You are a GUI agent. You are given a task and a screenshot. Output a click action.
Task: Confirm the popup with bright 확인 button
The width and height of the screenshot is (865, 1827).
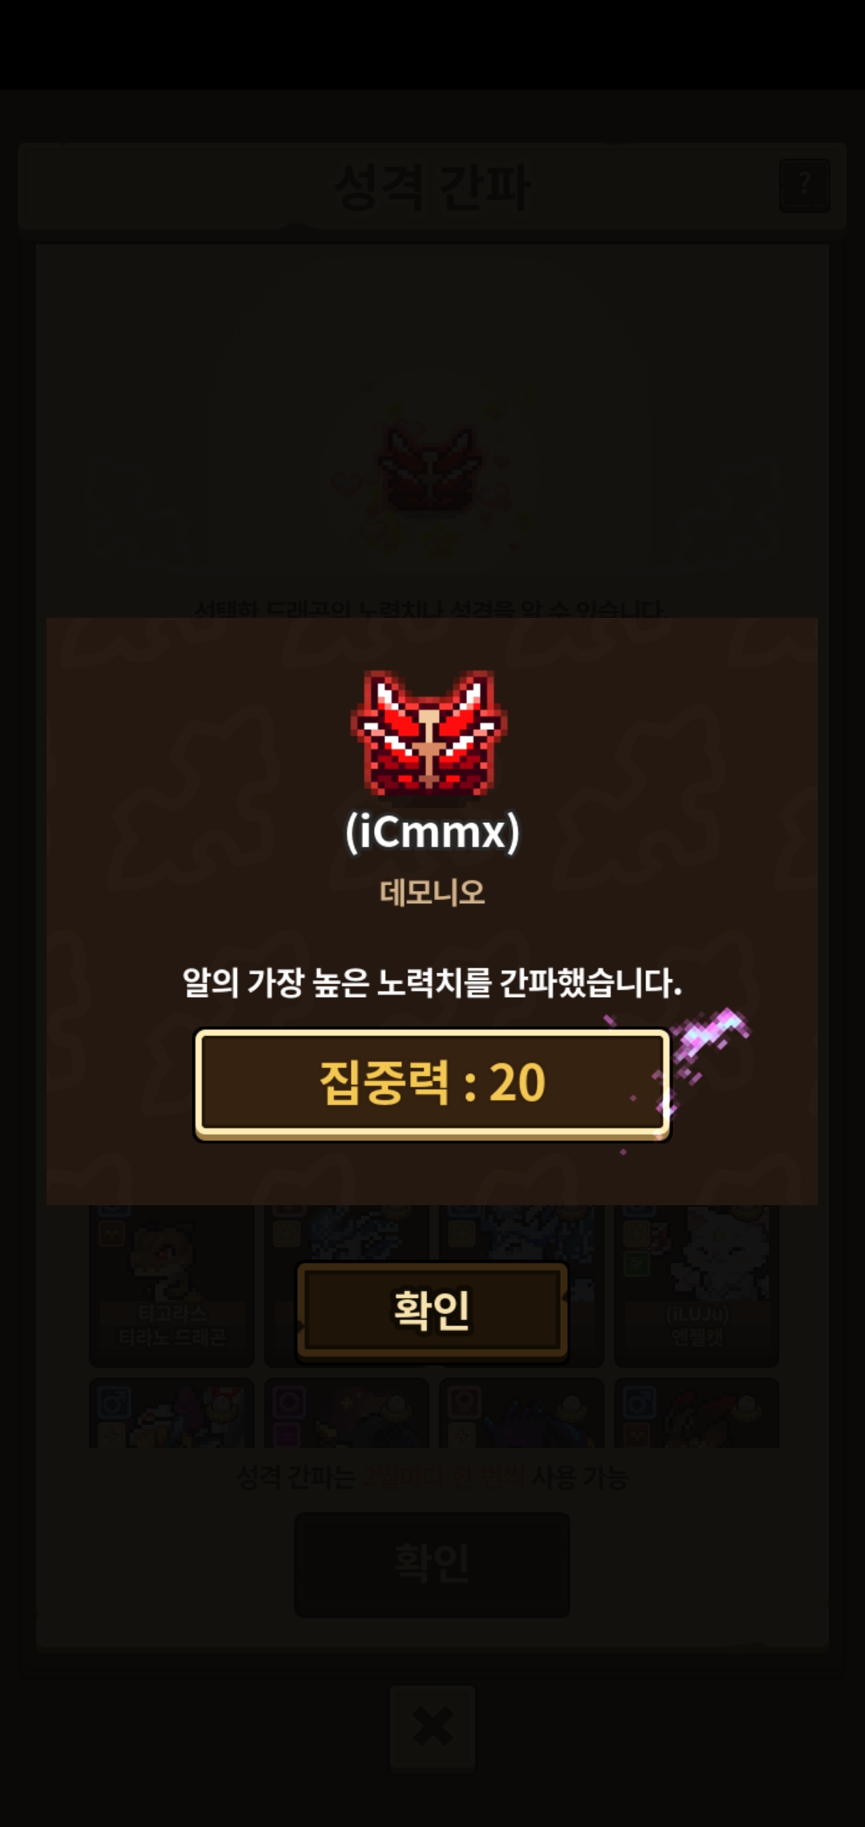tap(432, 1311)
